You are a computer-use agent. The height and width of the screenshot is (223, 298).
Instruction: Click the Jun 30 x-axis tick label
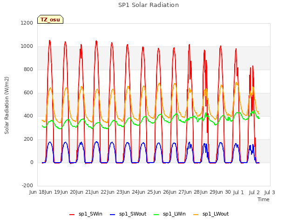(x=223, y=192)
